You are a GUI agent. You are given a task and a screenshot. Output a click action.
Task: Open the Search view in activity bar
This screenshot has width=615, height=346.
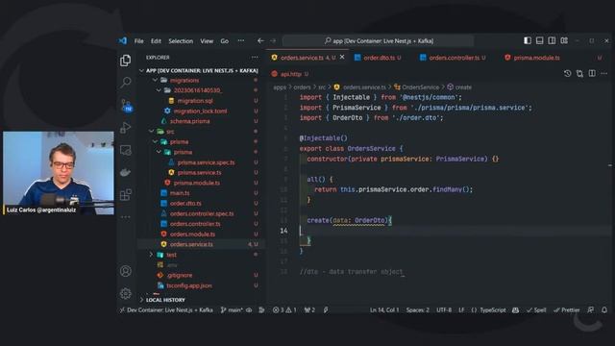click(126, 83)
